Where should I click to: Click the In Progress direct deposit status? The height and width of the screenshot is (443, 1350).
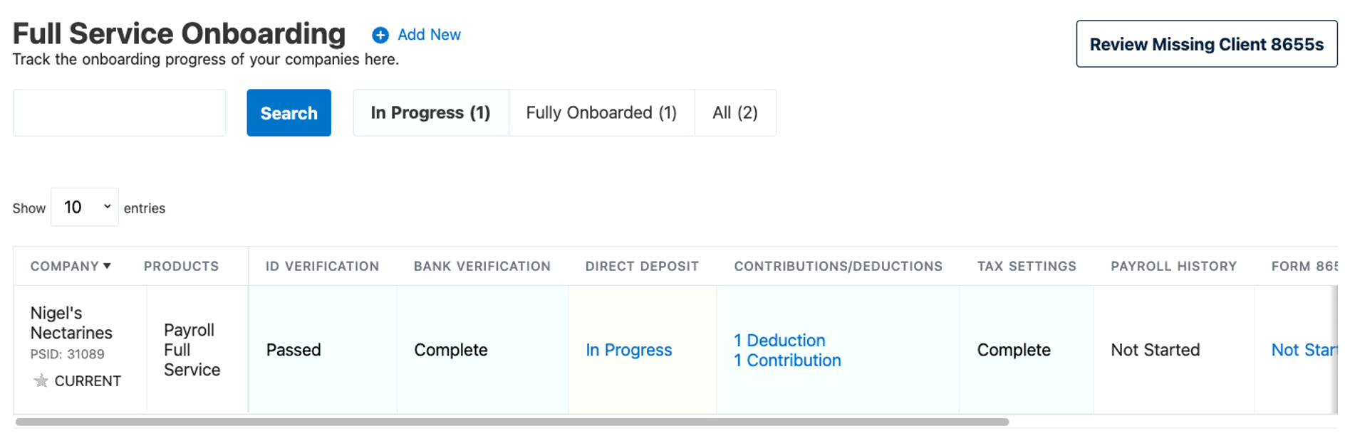click(628, 350)
